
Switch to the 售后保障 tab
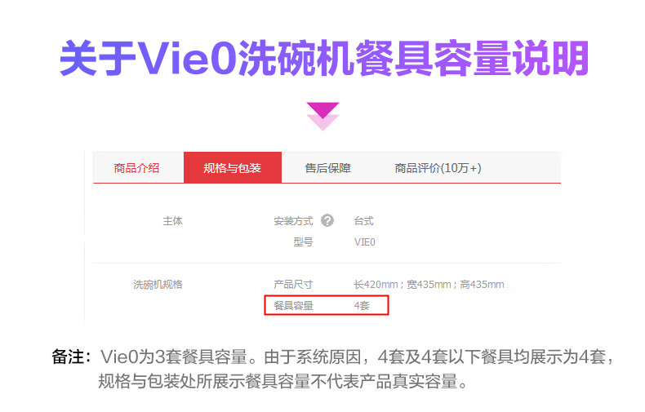coord(328,168)
